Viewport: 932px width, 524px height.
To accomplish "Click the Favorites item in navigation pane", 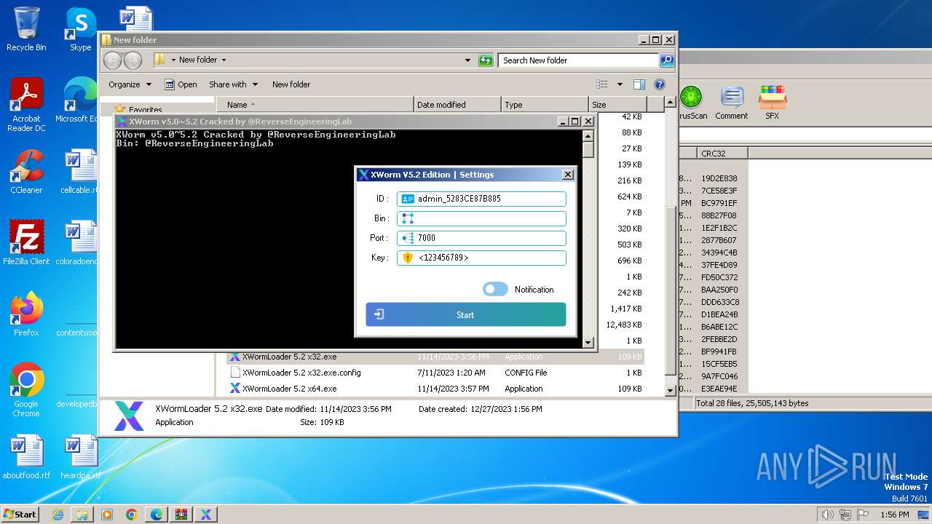I will (138, 110).
